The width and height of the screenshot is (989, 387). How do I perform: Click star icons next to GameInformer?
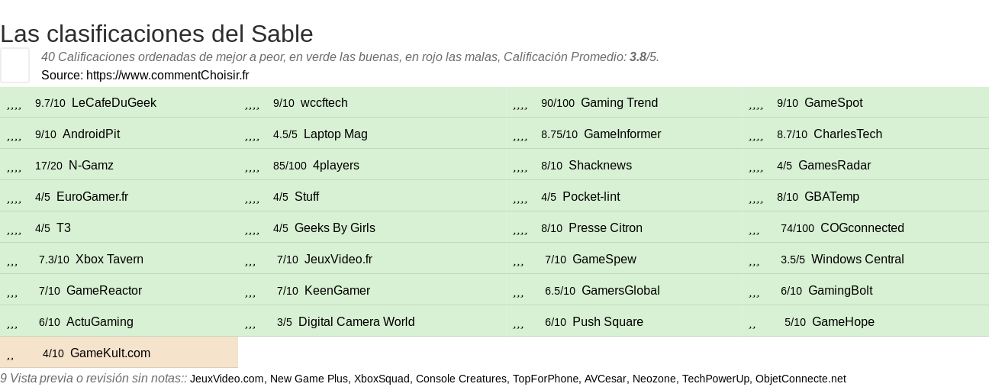[520, 136]
